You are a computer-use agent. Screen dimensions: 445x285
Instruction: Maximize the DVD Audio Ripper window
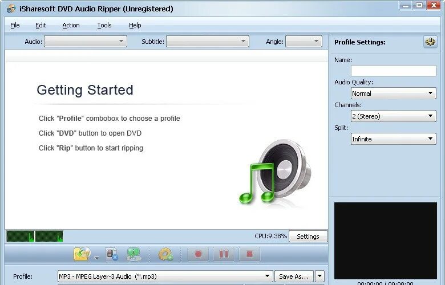(419, 5)
